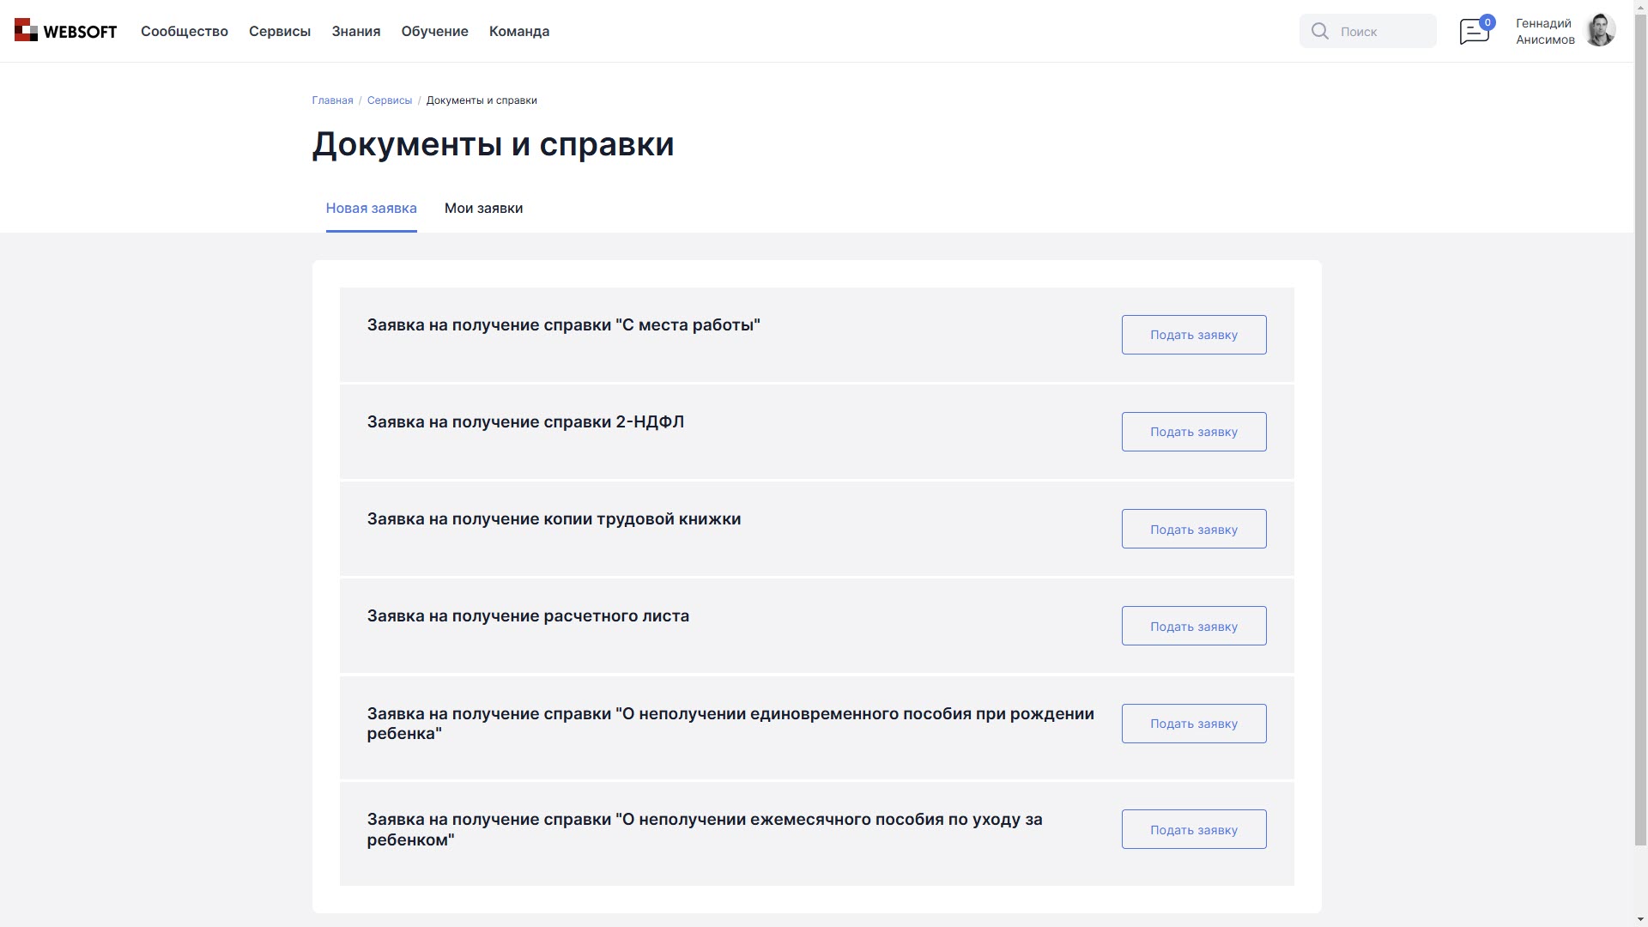Submit request for копия трудовой книжки
The image size is (1648, 927).
[x=1194, y=529]
